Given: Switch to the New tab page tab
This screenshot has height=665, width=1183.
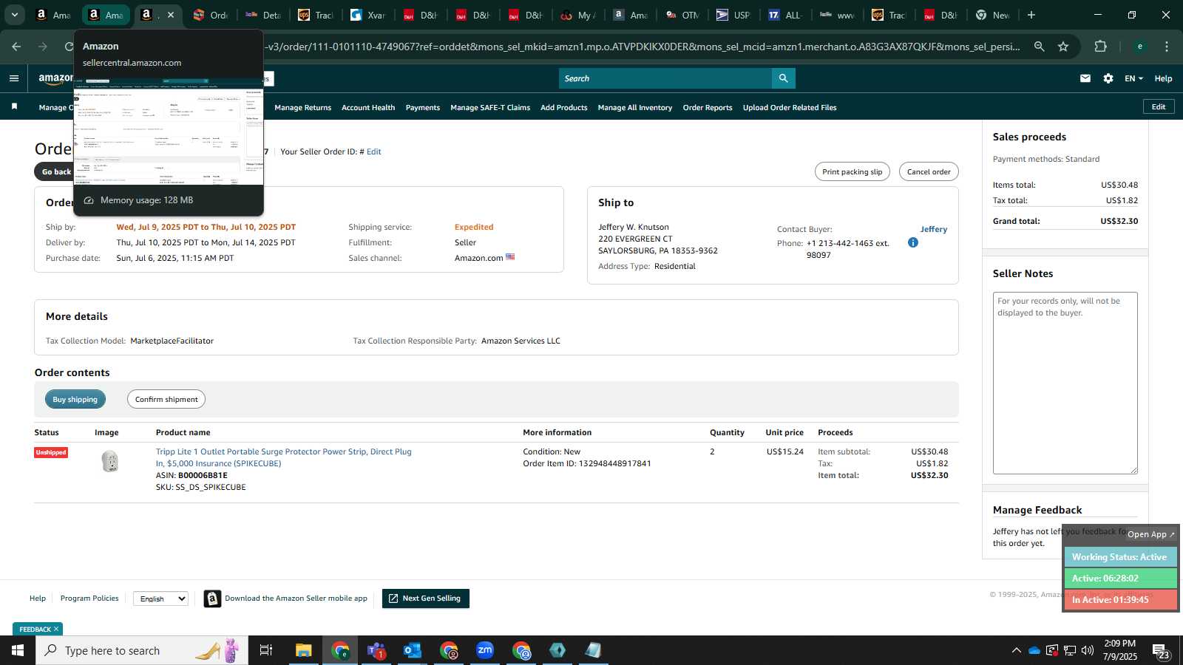Looking at the screenshot, I should pyautogui.click(x=993, y=15).
